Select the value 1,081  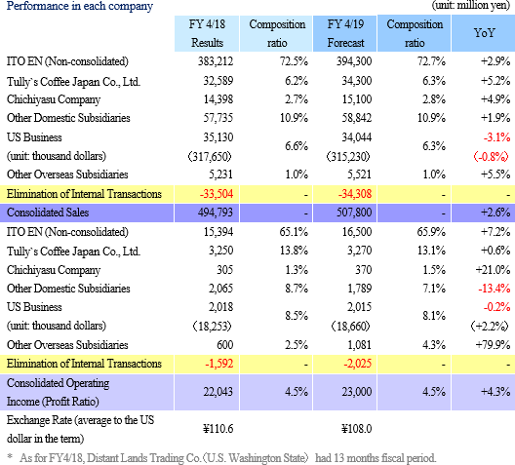click(x=360, y=345)
